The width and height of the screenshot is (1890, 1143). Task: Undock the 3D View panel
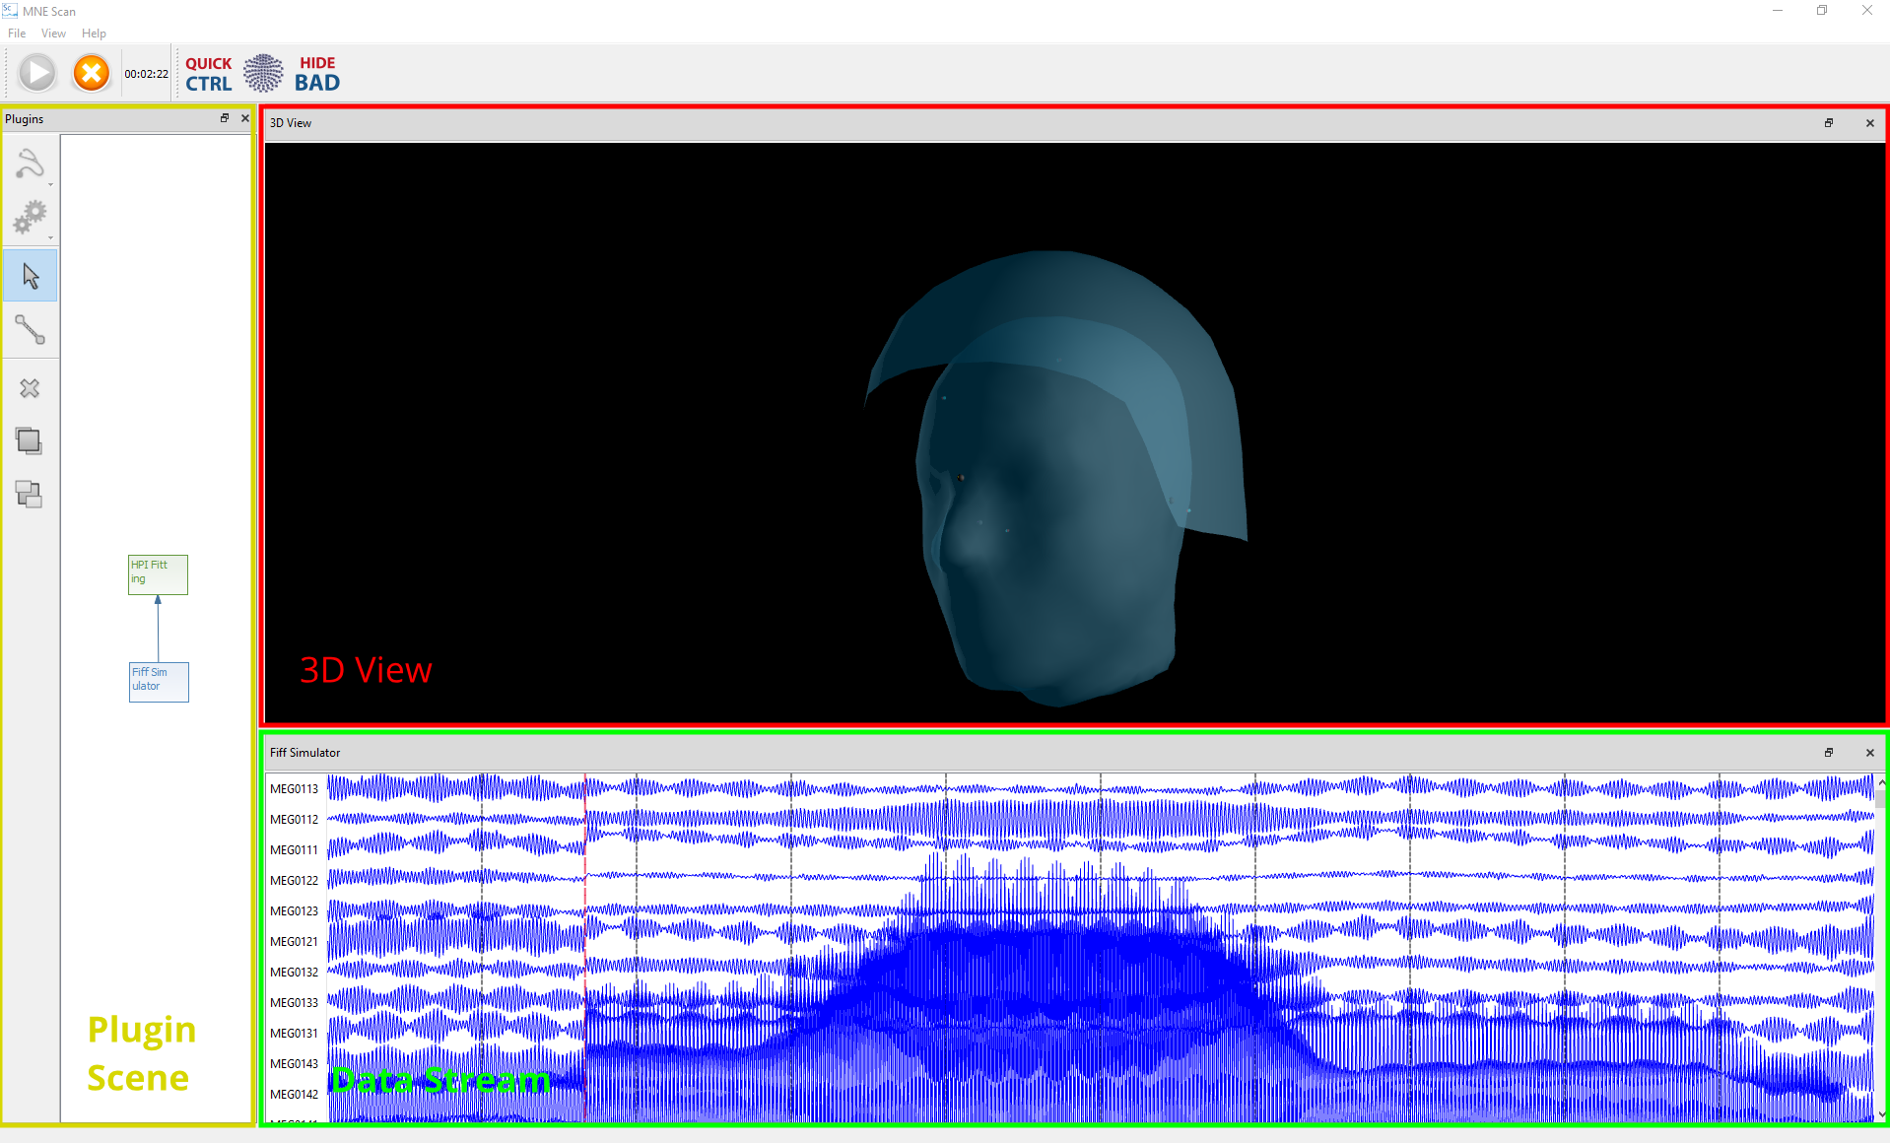pyautogui.click(x=1829, y=123)
